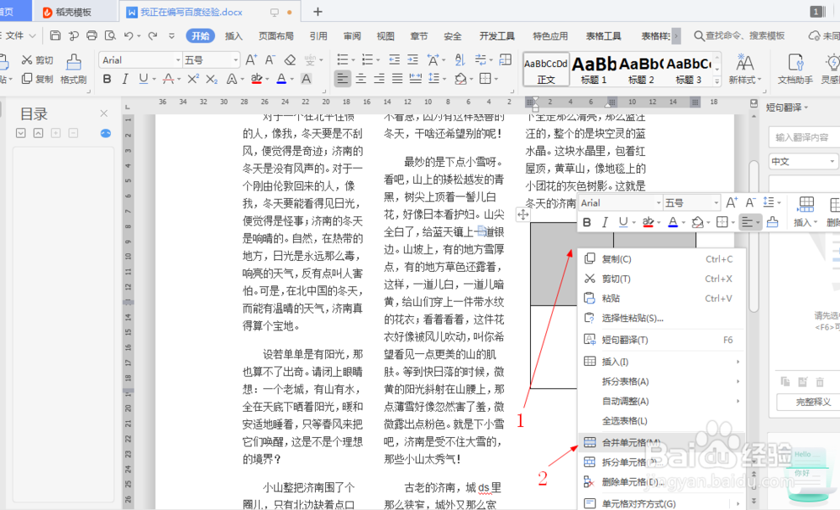Switch to 表格工具 ribbon tab
The image size is (840, 510).
[603, 36]
